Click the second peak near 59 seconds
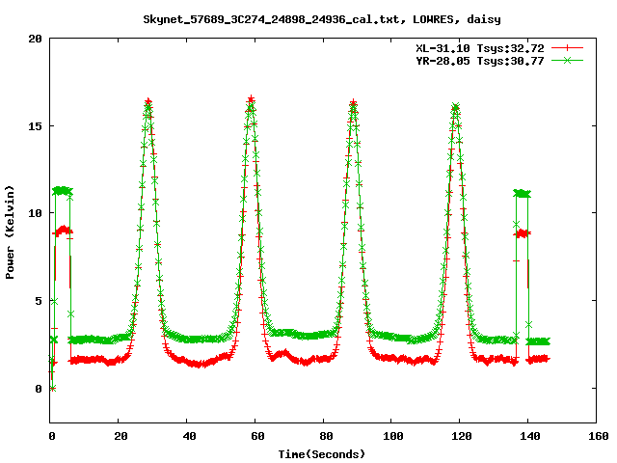 point(251,100)
